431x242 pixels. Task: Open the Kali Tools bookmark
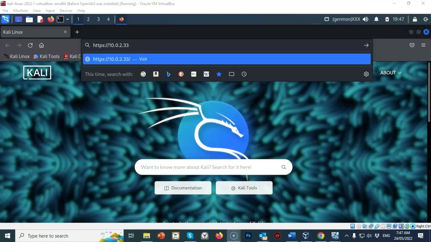(46, 56)
